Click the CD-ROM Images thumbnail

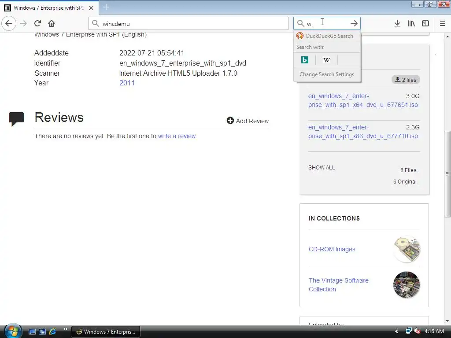pos(407,249)
